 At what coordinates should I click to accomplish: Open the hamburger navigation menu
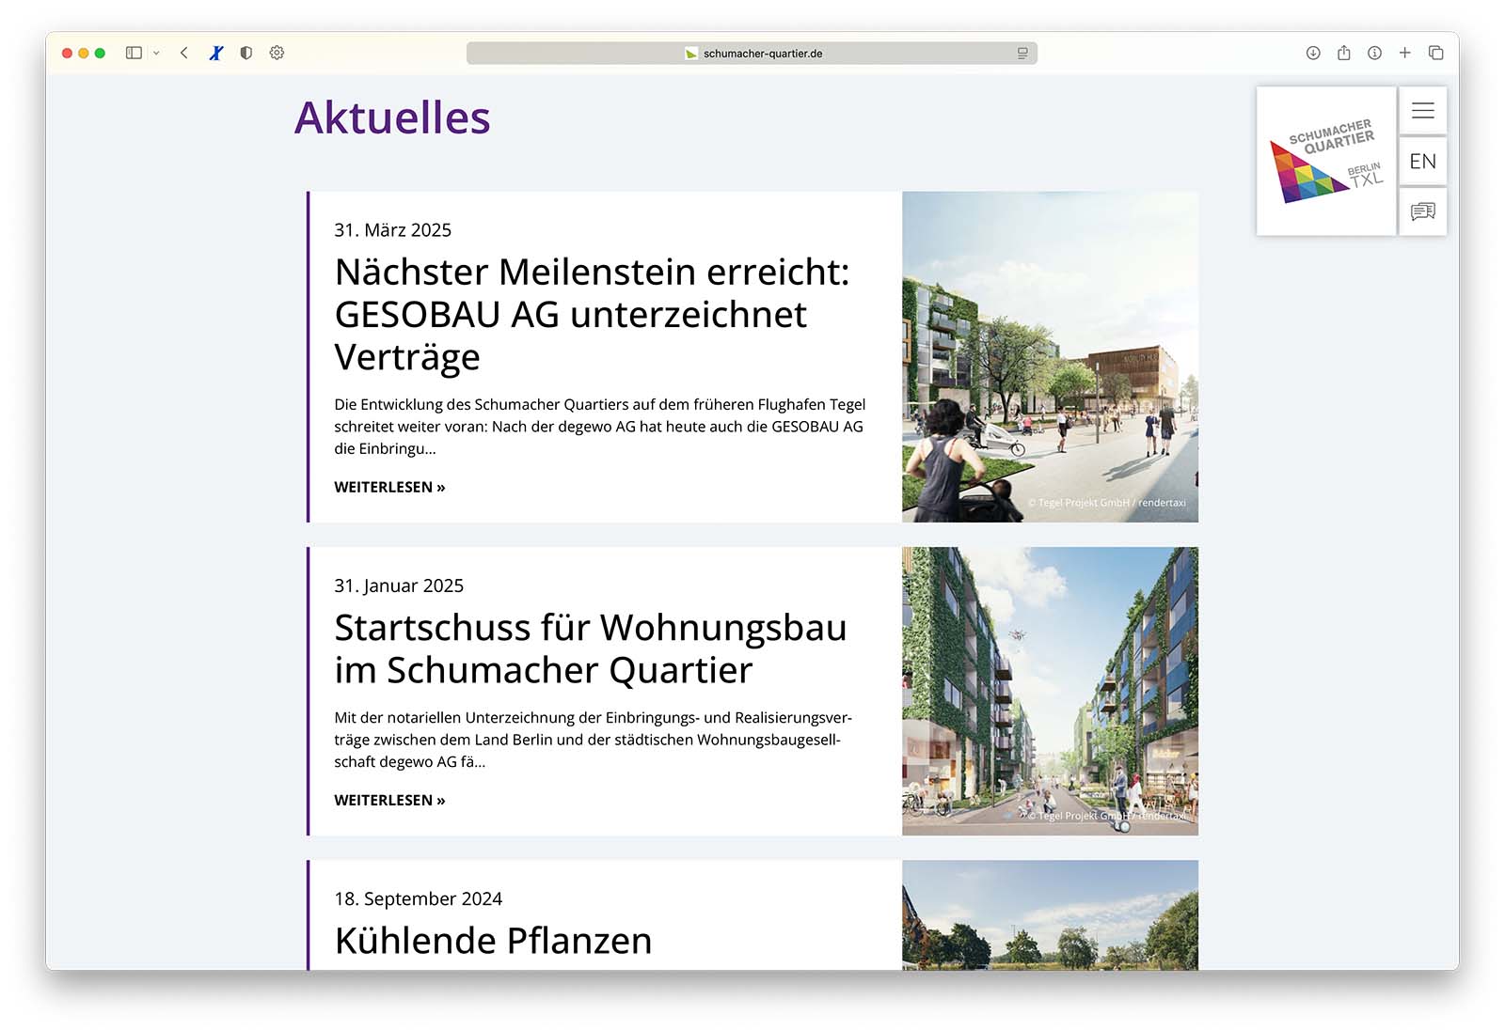coord(1423,111)
